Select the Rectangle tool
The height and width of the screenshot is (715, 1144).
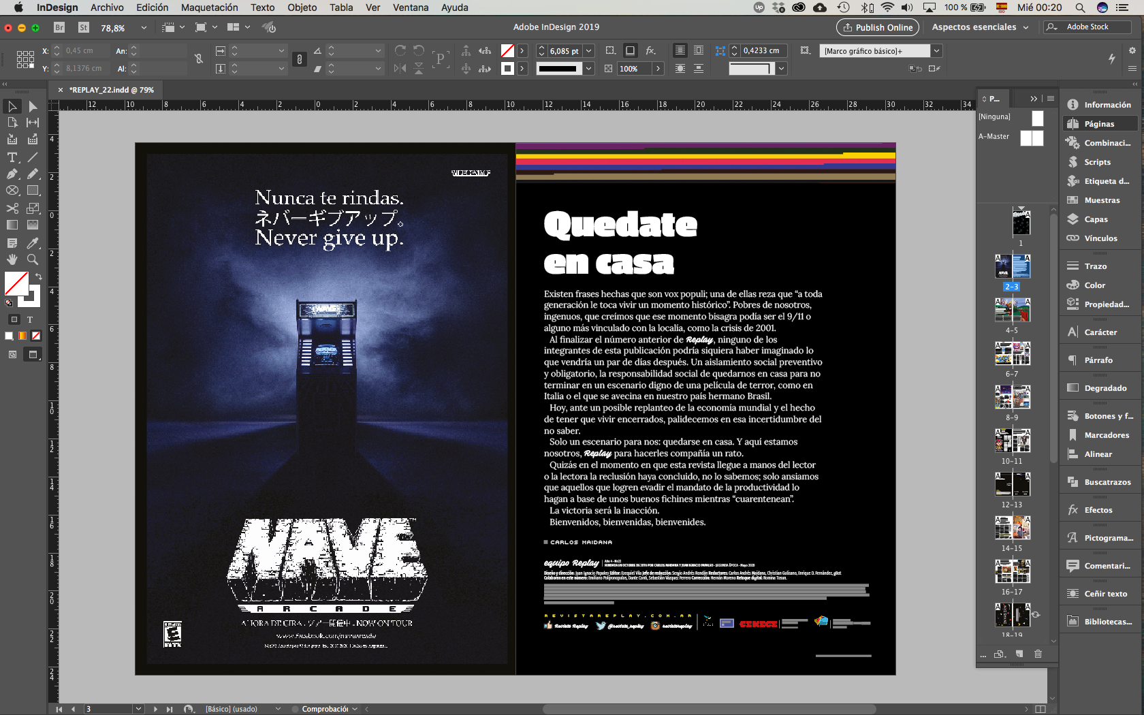pos(33,191)
